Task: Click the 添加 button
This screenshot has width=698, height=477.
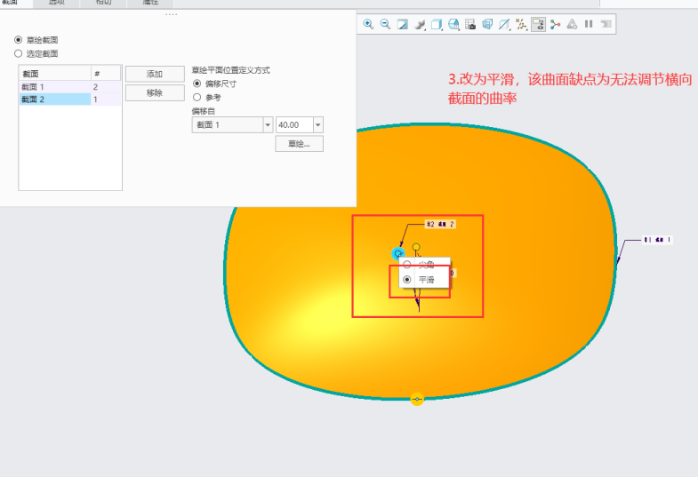Action: 154,74
